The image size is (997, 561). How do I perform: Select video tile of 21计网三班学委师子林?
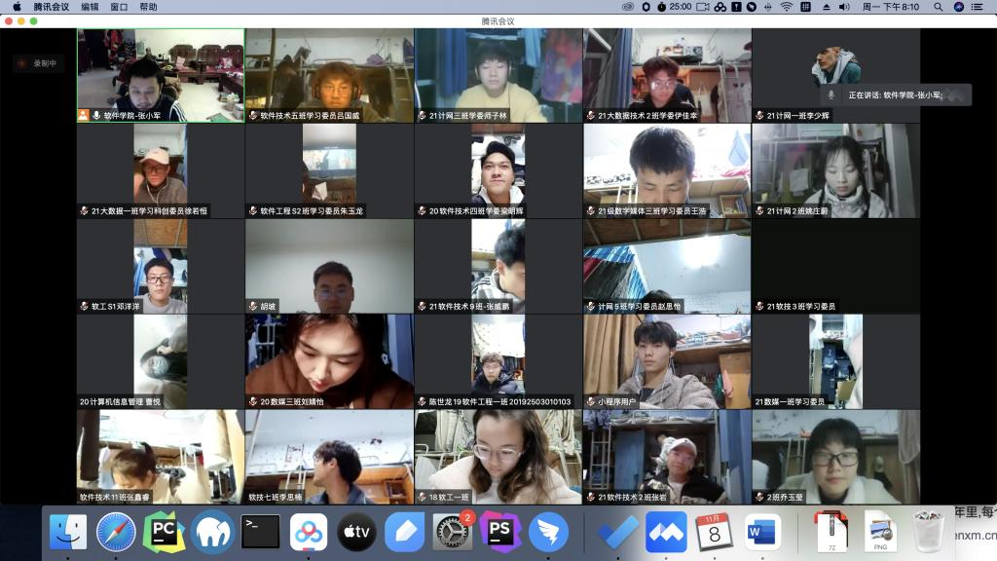498,75
